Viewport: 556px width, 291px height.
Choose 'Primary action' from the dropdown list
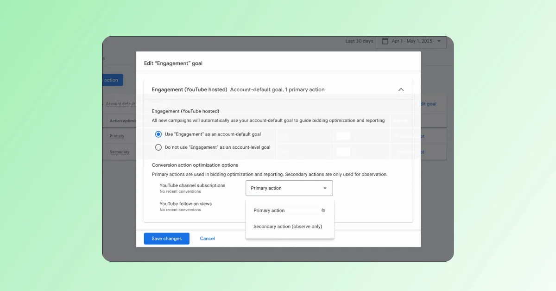click(x=290, y=210)
